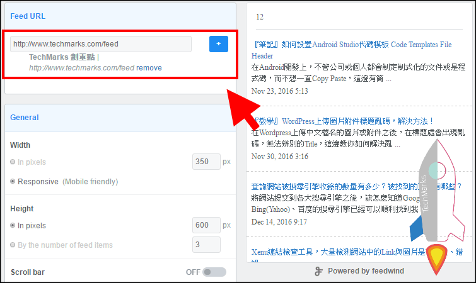
Task: Select Responsive (Mobile friendly) width option
Action: tap(13, 181)
